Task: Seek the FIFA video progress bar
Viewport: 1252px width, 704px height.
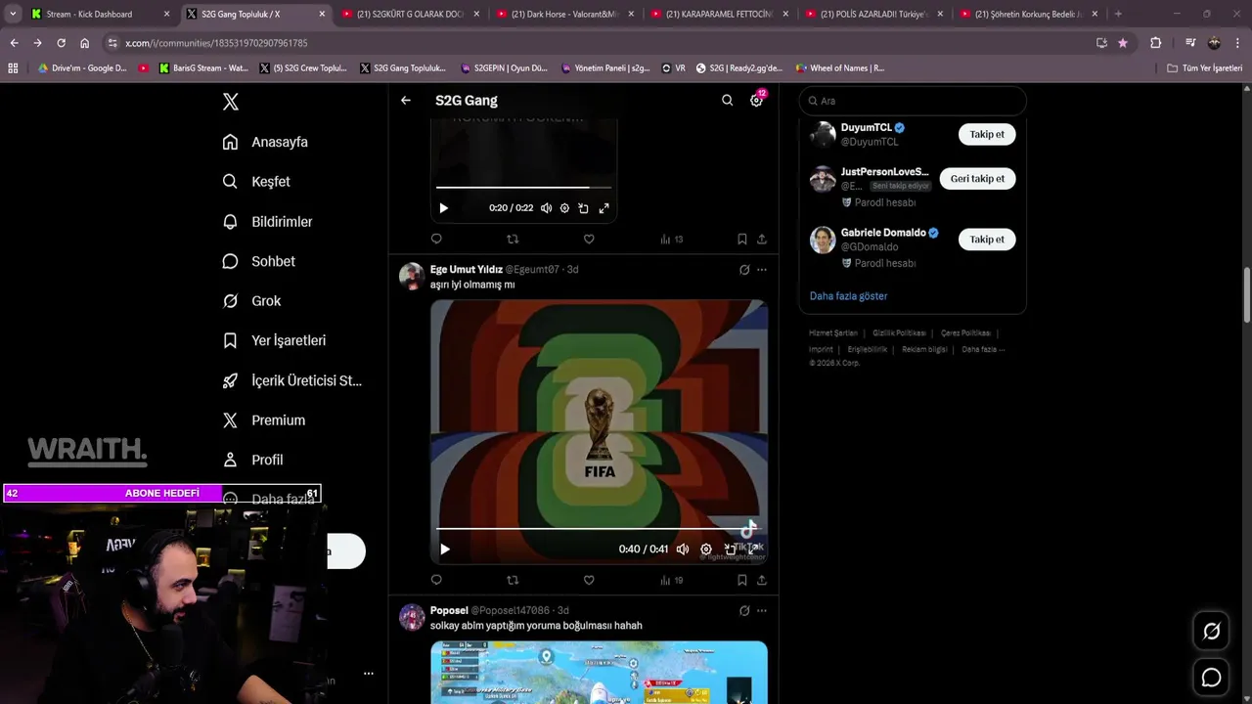Action: point(597,528)
